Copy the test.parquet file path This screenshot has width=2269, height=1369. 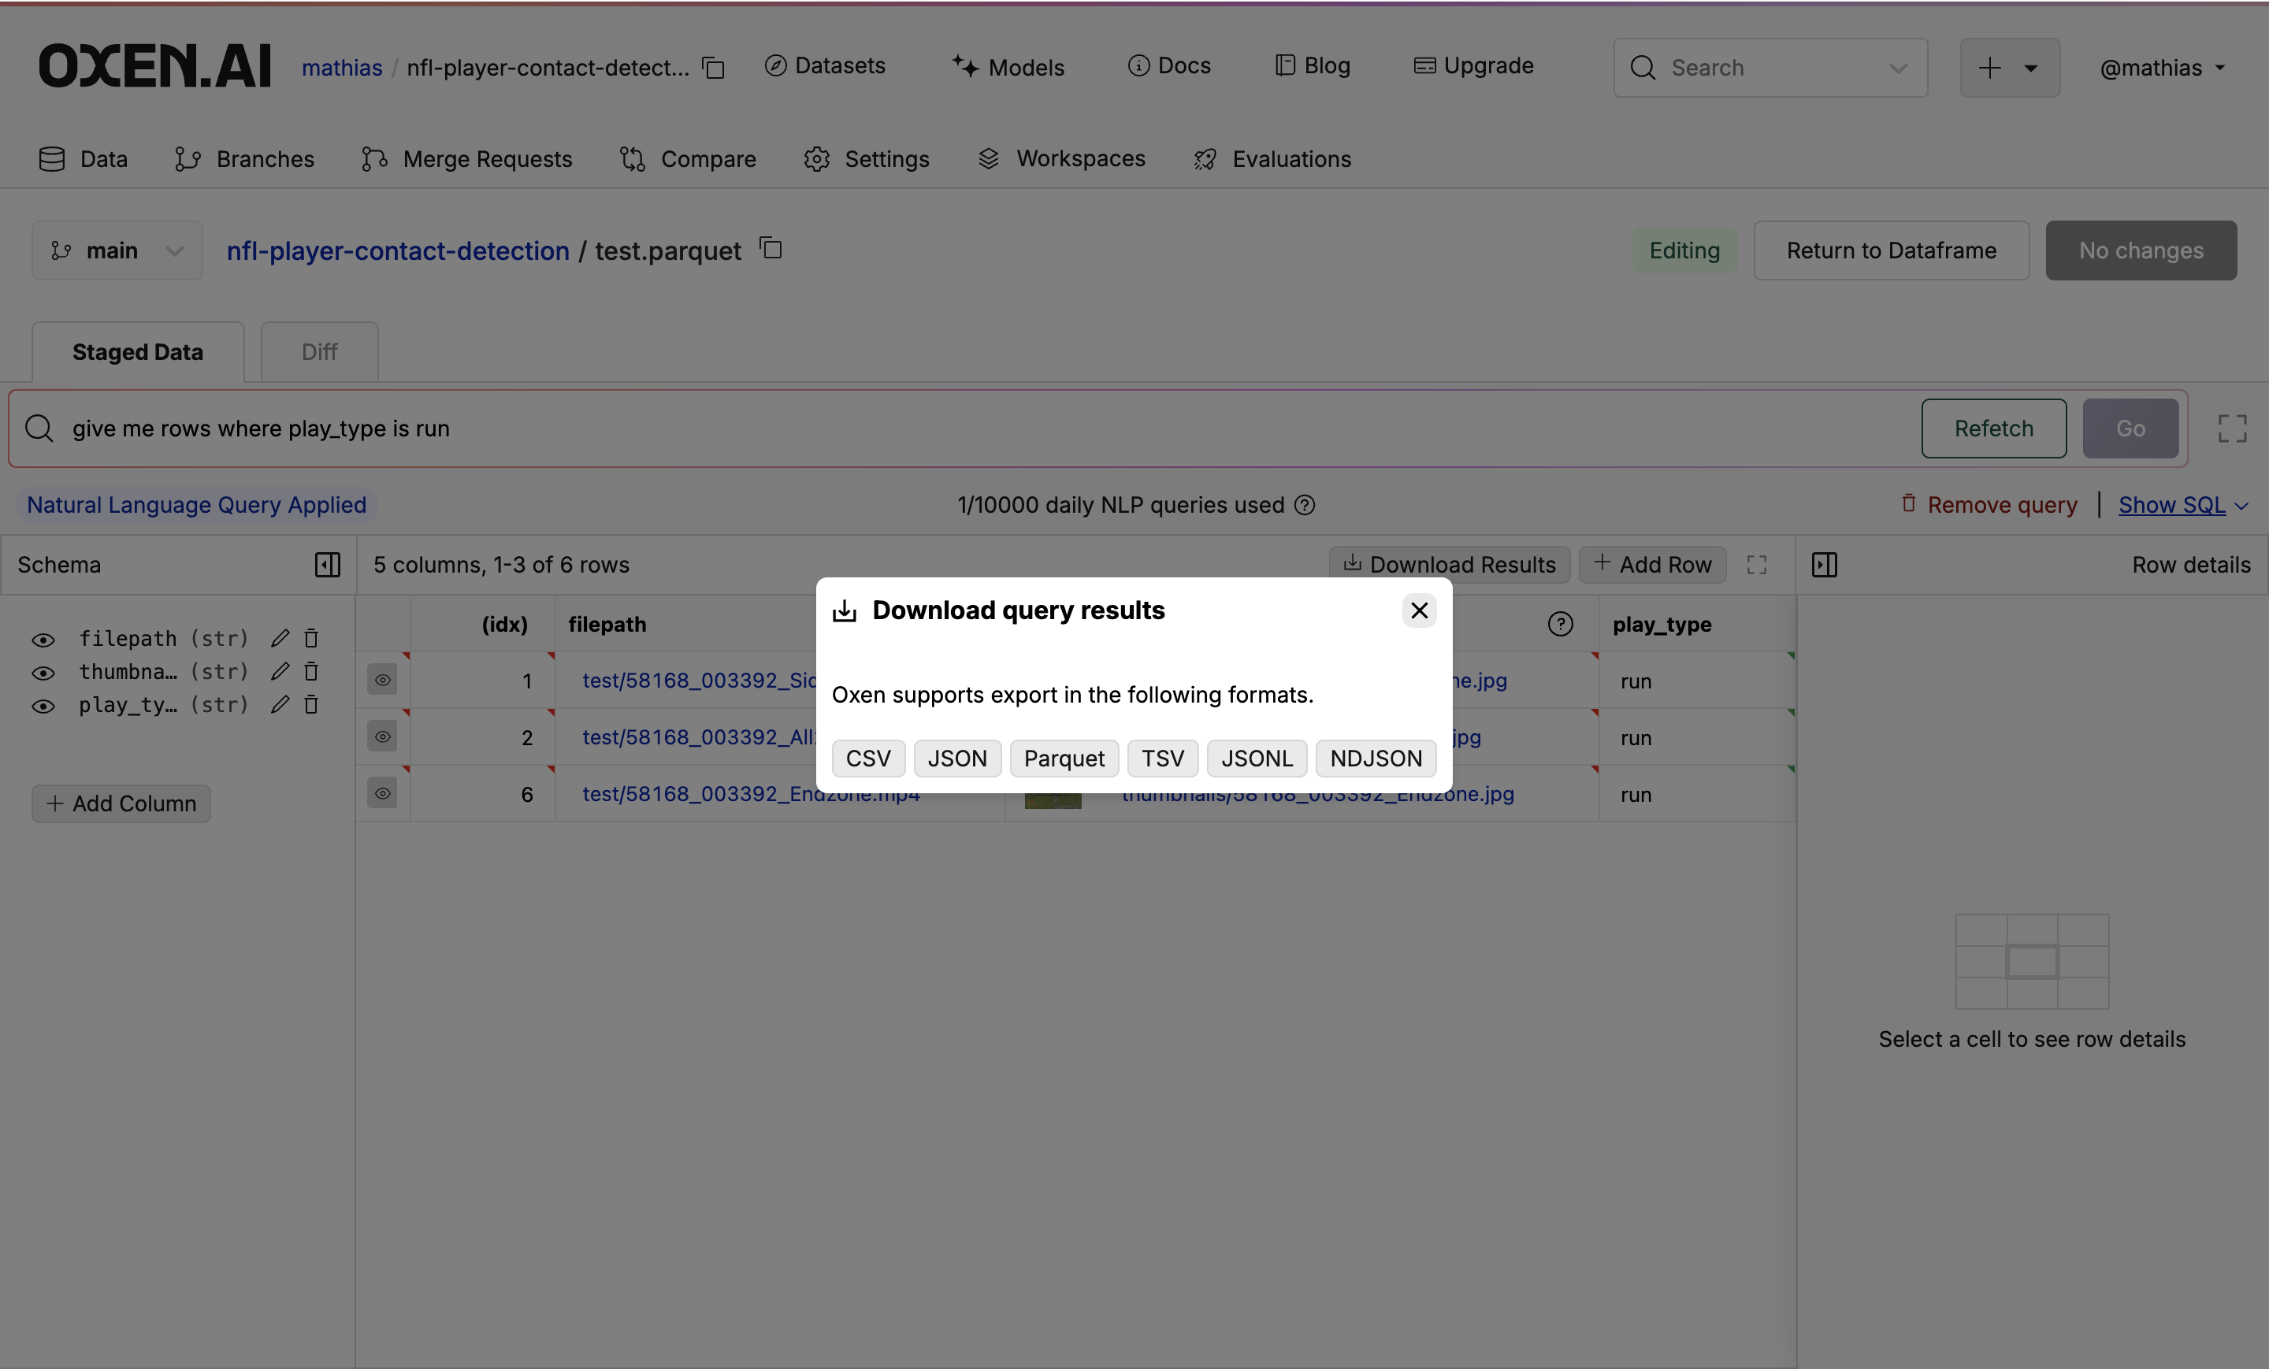771,249
